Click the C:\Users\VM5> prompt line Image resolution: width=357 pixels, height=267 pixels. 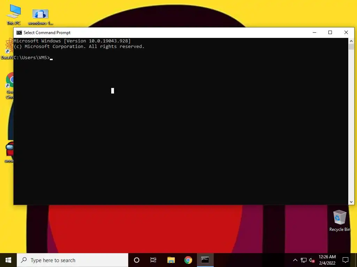click(x=32, y=58)
